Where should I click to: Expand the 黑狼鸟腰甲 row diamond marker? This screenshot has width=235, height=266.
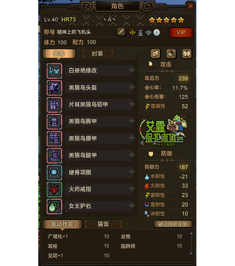tap(132, 138)
